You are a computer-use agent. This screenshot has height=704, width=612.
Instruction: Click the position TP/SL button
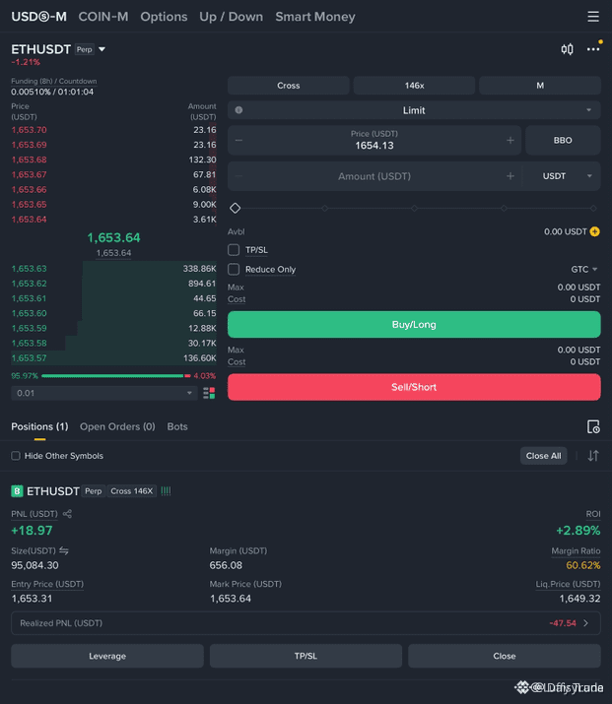pyautogui.click(x=306, y=656)
